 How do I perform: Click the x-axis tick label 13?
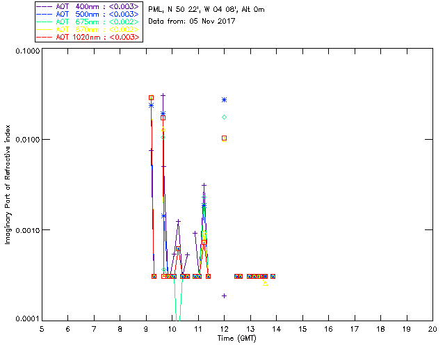[250, 329]
